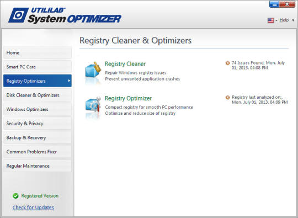The image size is (298, 218).
Task: Click the Registry last analyzed status text
Action: pos(259,99)
